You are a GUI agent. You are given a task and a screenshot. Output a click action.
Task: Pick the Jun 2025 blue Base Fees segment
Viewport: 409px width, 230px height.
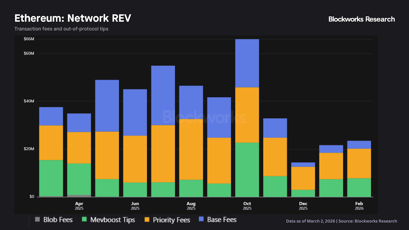135,112
